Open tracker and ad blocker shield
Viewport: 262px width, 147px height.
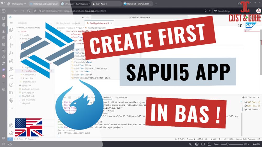point(35,11)
